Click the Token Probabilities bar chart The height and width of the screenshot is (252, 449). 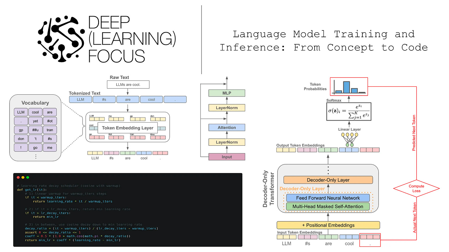pyautogui.click(x=349, y=86)
